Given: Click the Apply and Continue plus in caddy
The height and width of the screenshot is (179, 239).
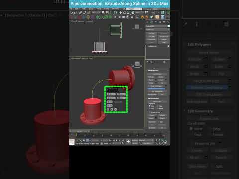Looking at the screenshot, I should (x=112, y=109).
